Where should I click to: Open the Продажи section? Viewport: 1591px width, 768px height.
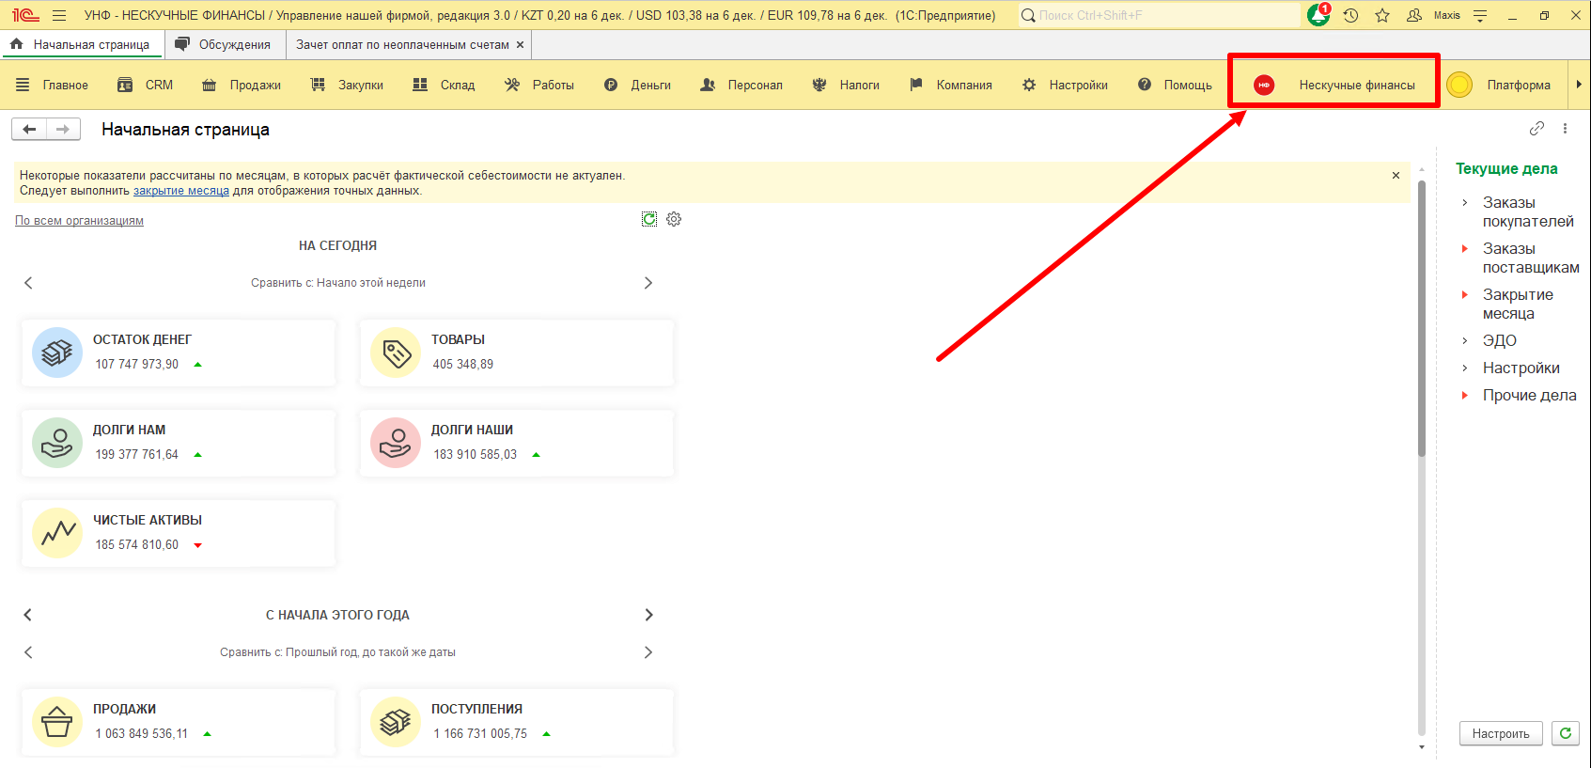(242, 85)
